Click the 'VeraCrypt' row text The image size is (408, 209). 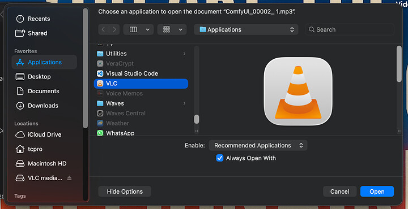(120, 63)
